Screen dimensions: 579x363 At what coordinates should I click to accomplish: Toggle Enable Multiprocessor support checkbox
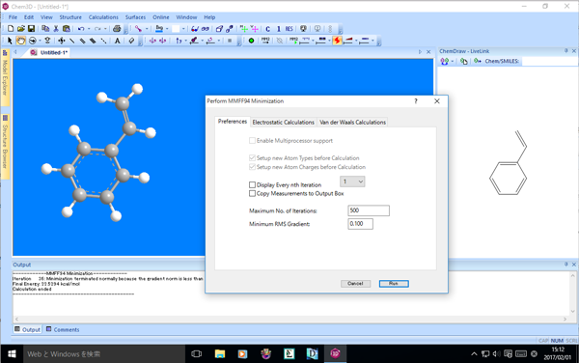point(252,141)
